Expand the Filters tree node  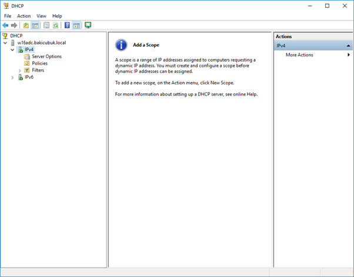[x=19, y=70]
